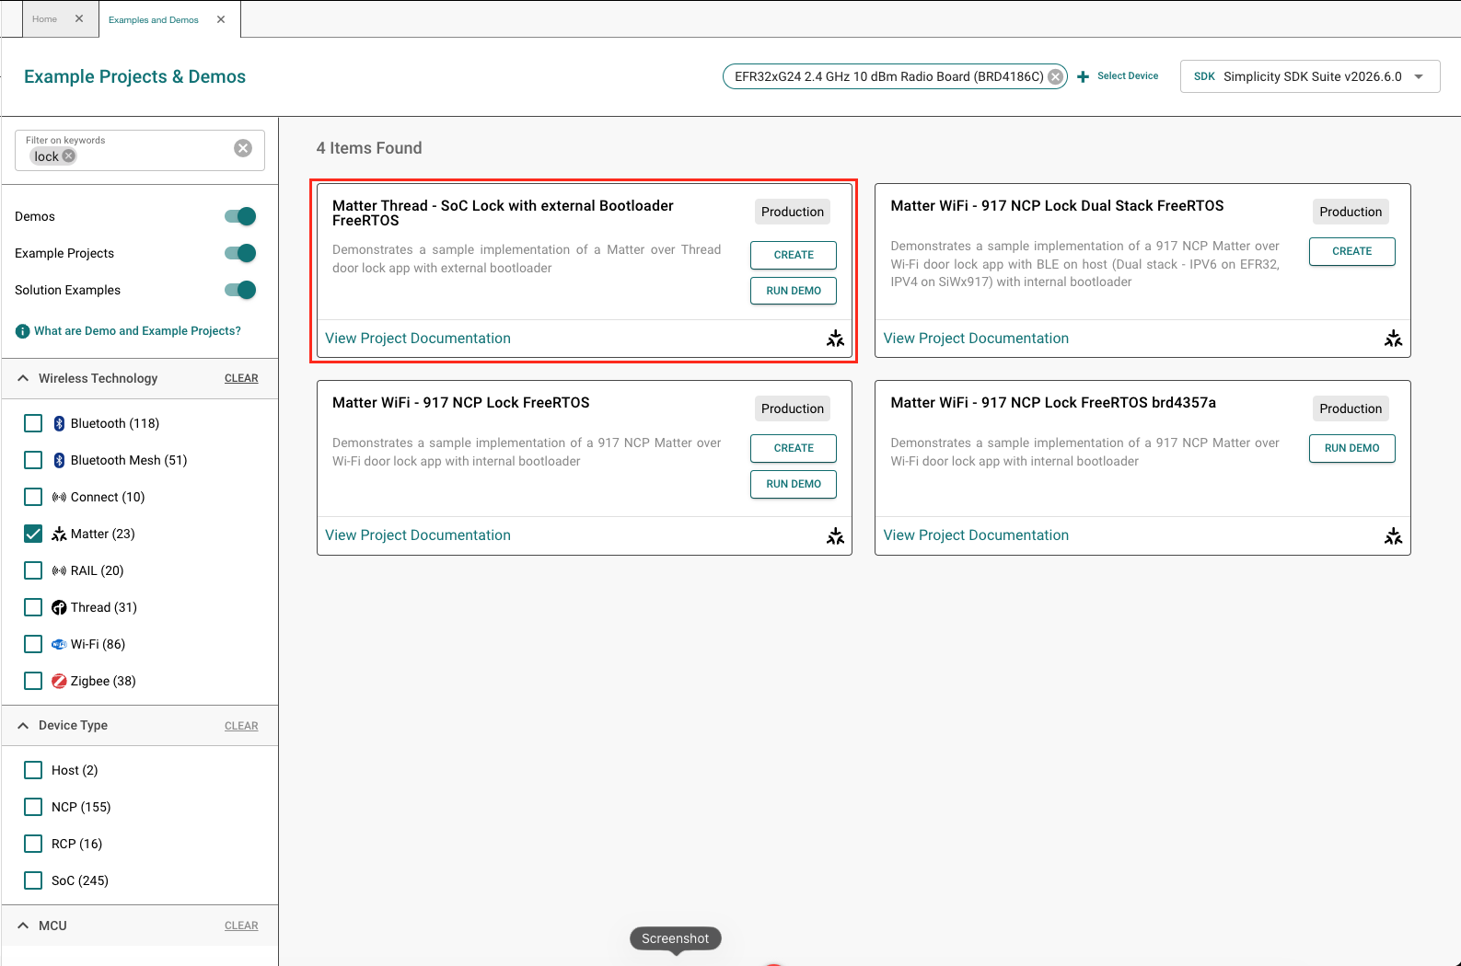Image resolution: width=1461 pixels, height=966 pixels.
Task: Click the Wi-Fi logo icon
Action: [59, 644]
